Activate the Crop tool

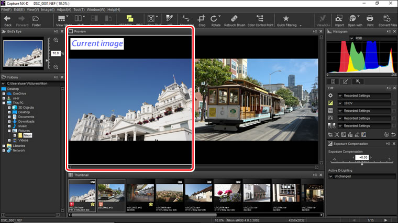pyautogui.click(x=202, y=18)
